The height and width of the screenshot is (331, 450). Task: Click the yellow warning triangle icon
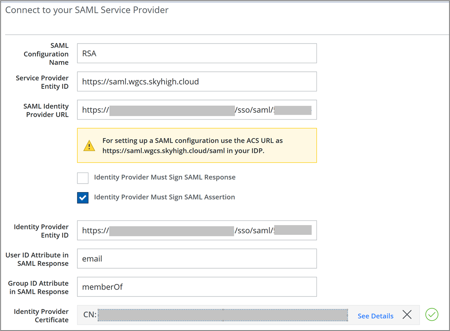[x=89, y=146]
